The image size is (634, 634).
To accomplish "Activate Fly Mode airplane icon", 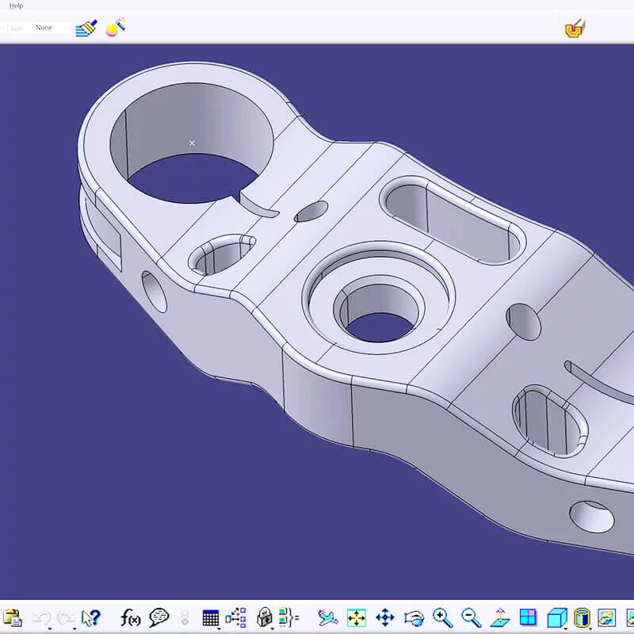I will [328, 617].
